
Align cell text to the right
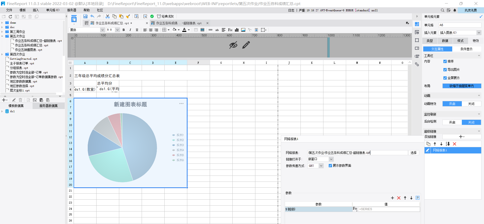[x=156, y=30]
